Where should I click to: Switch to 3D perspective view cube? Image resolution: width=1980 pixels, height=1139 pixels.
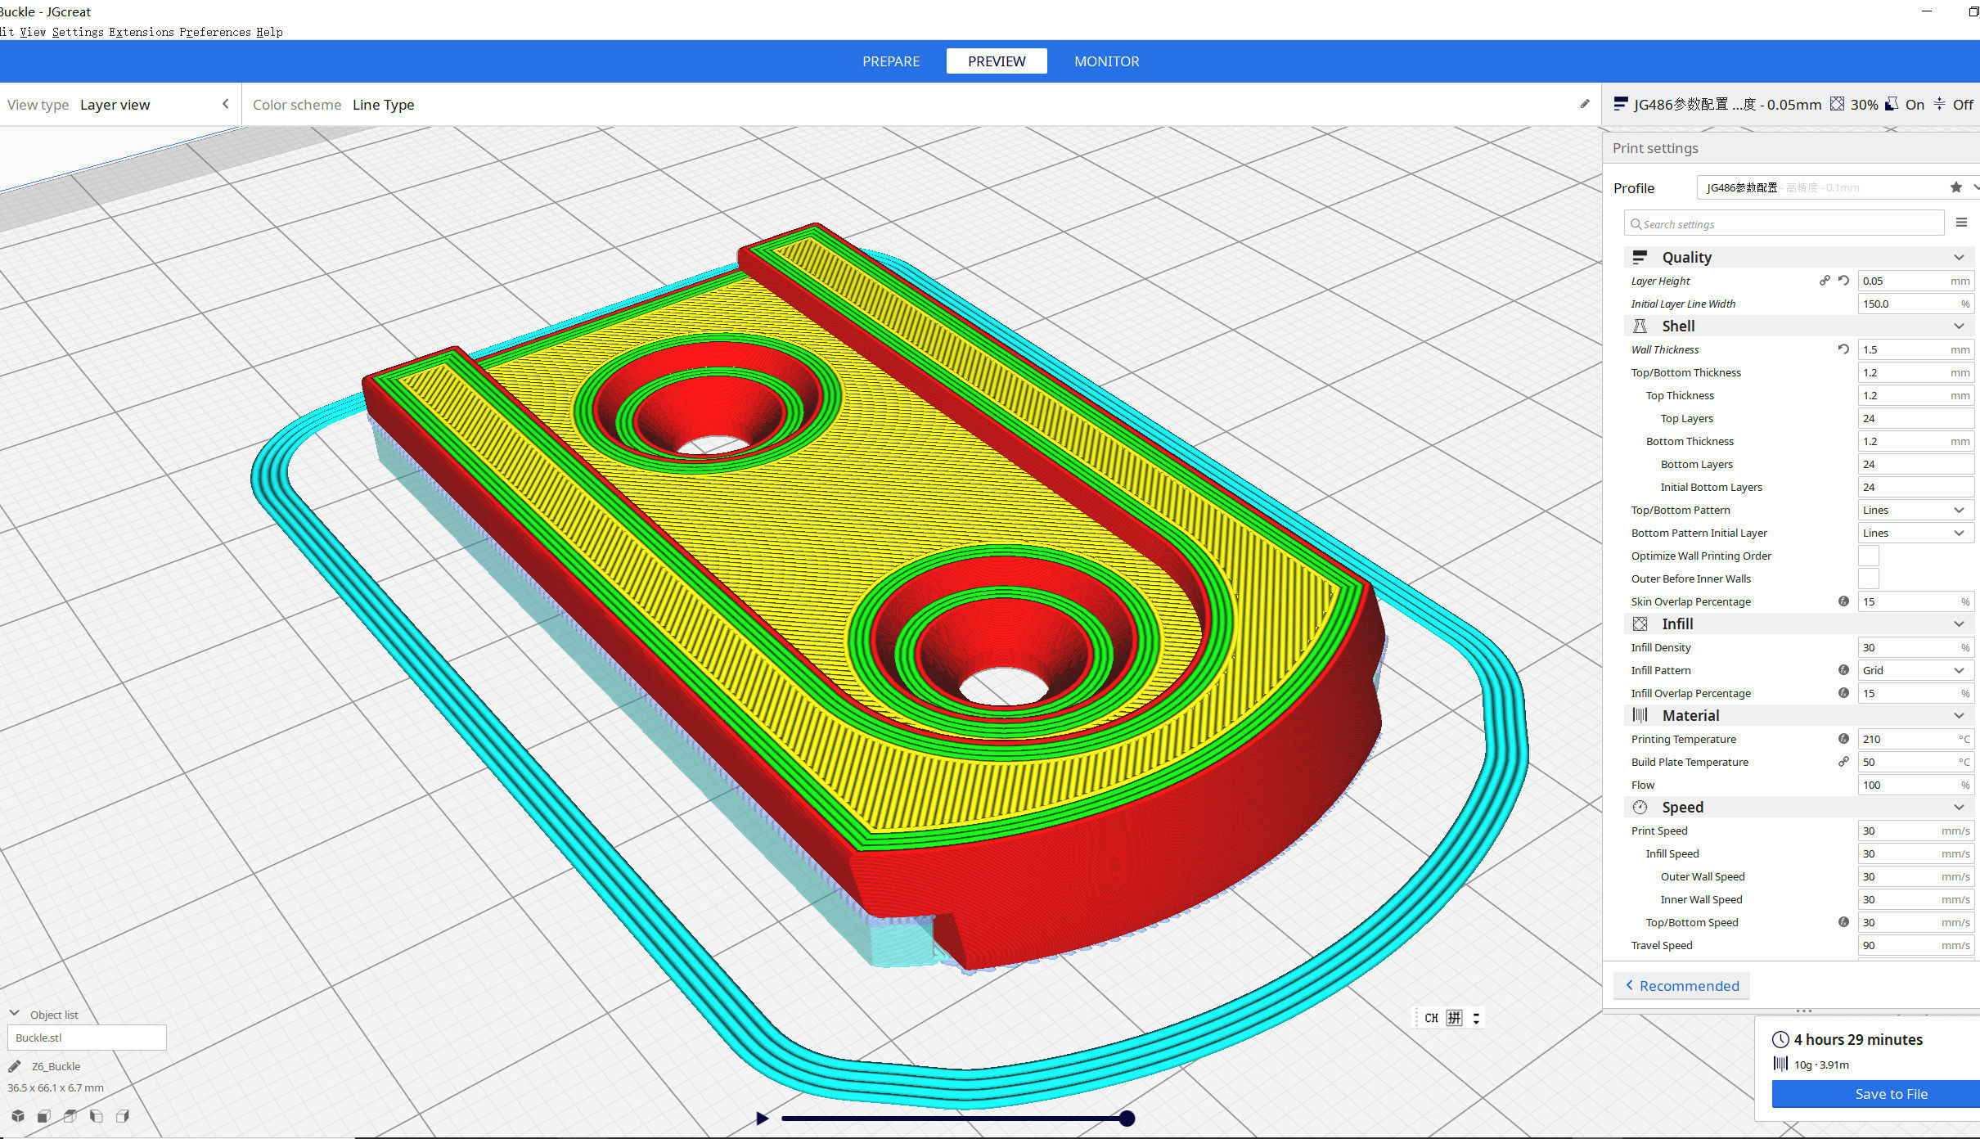pyautogui.click(x=18, y=1116)
